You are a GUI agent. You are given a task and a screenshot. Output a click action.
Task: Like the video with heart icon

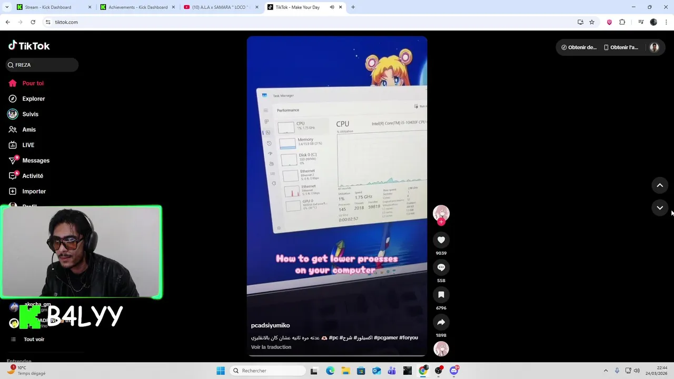click(441, 240)
